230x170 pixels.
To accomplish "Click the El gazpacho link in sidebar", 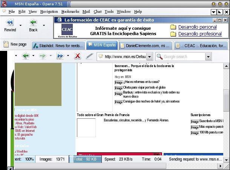I will 24,135.
